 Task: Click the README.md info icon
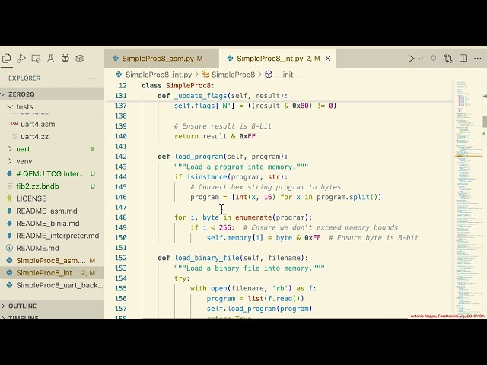(x=9, y=249)
